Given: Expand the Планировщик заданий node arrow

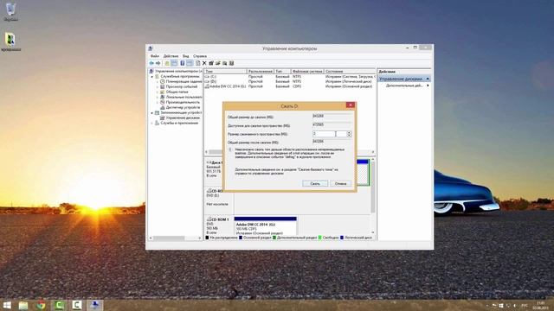Looking at the screenshot, I should coord(158,81).
